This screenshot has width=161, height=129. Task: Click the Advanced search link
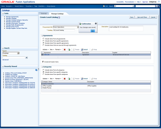click(6, 60)
